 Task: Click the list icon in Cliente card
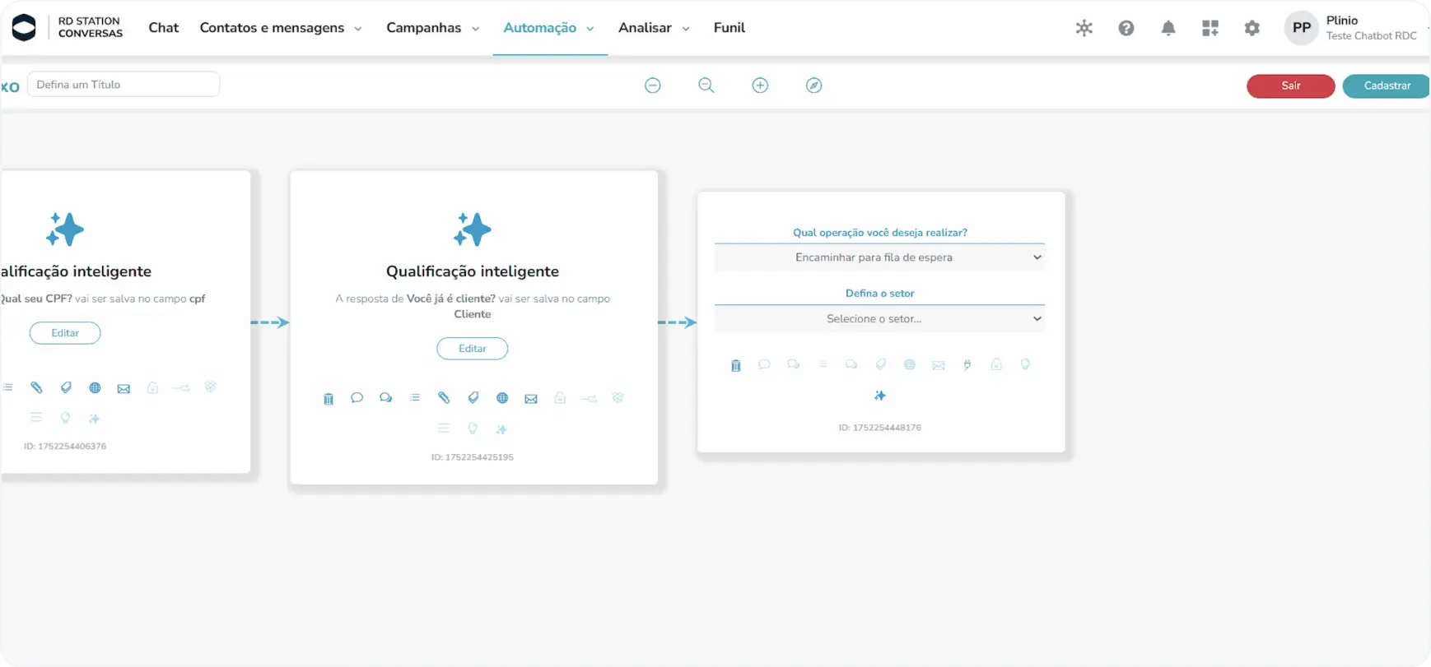415,398
